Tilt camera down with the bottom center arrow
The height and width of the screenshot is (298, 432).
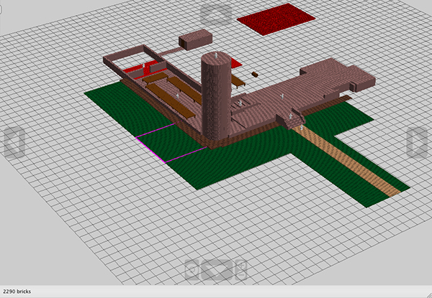coord(216,269)
